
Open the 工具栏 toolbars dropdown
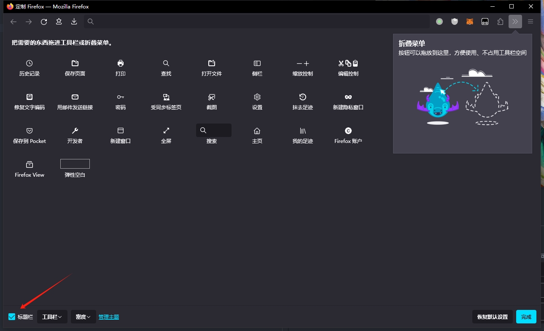point(52,317)
